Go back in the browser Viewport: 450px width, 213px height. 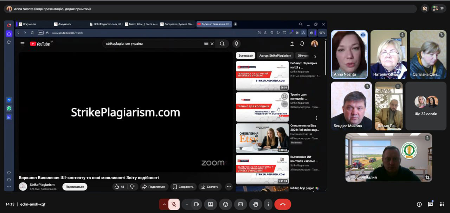pyautogui.click(x=19, y=33)
